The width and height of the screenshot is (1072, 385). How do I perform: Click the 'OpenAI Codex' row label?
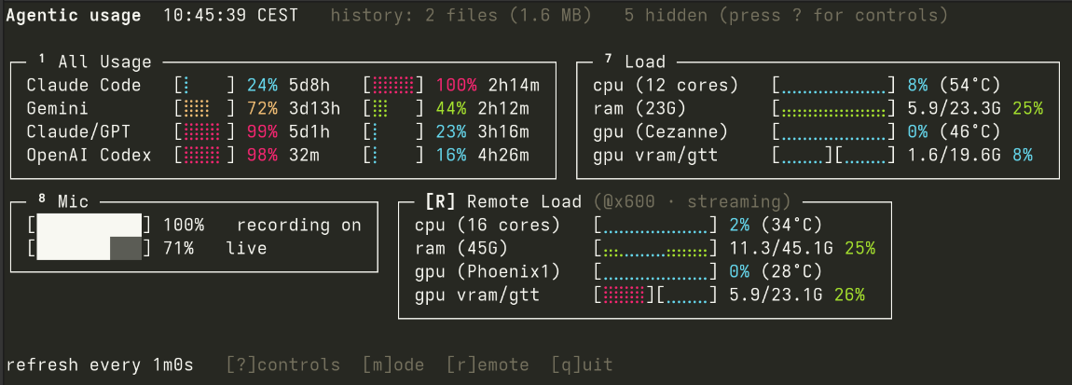click(x=89, y=156)
